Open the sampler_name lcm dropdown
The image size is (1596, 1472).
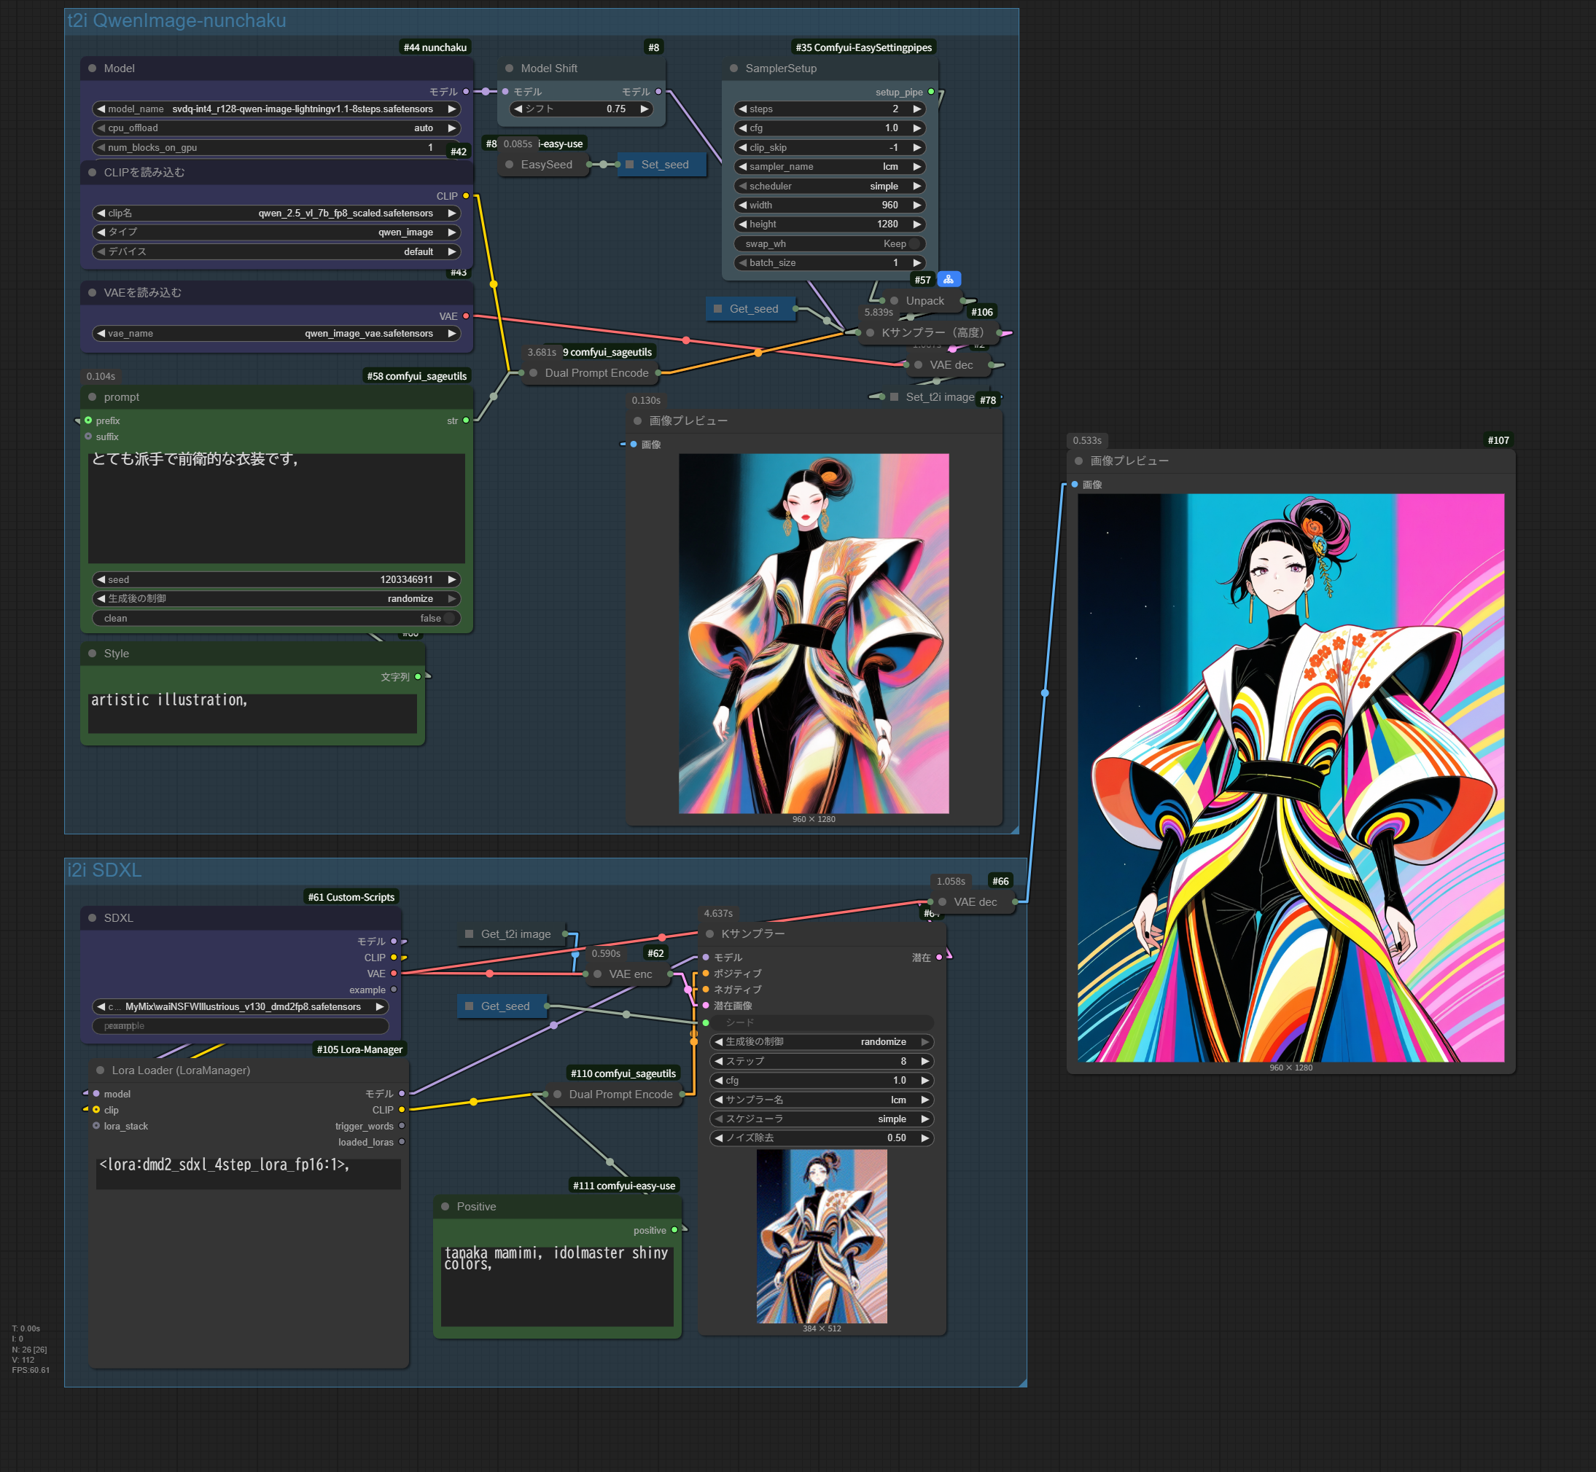coord(829,166)
